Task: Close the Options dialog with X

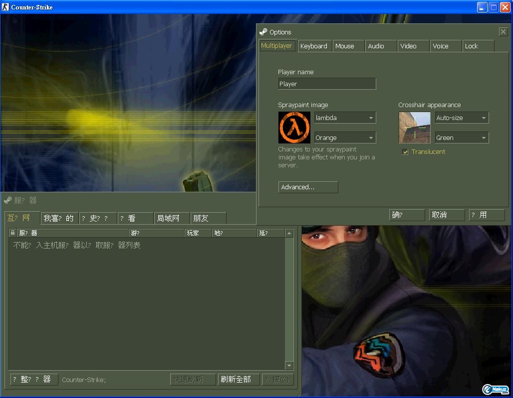Action: 503,32
